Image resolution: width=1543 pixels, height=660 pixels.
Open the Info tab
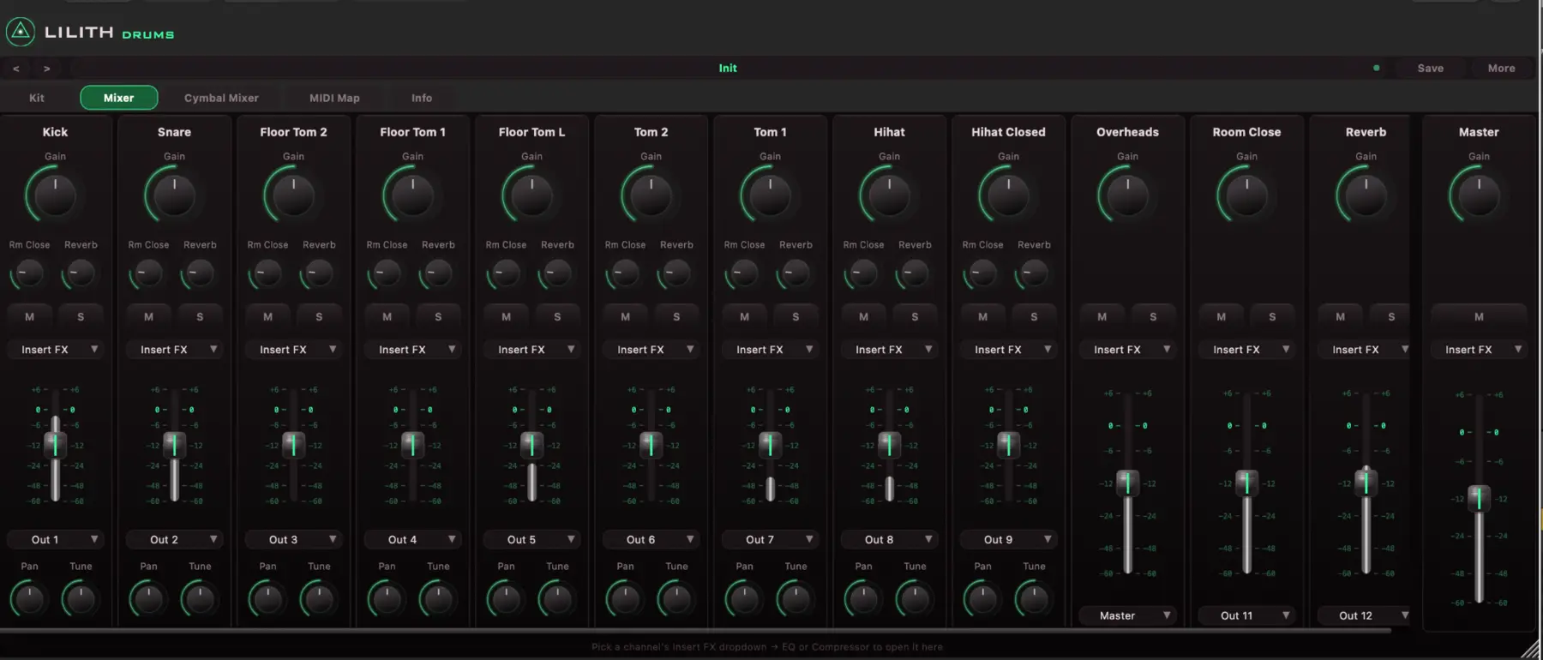(x=422, y=98)
